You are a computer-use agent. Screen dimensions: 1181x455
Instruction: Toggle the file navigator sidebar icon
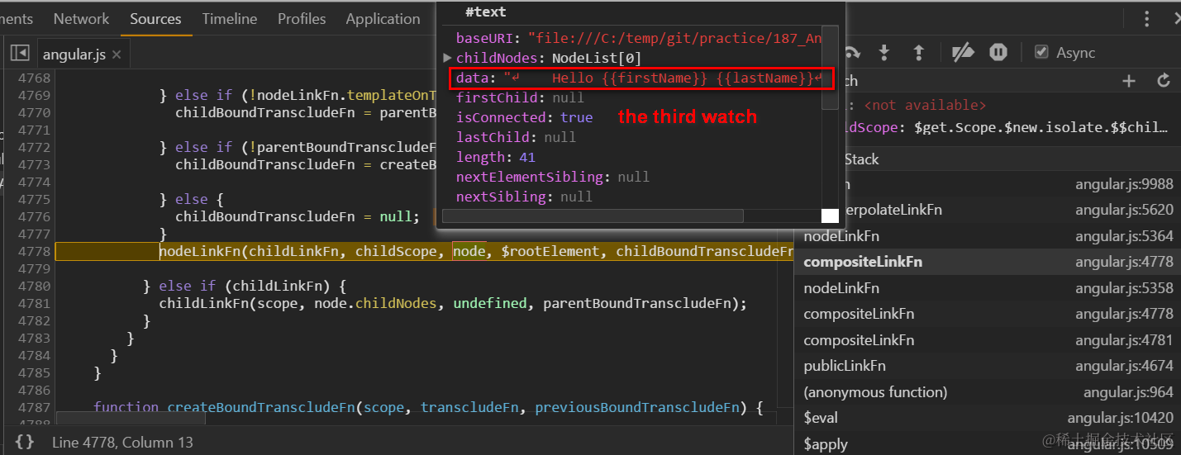click(20, 54)
